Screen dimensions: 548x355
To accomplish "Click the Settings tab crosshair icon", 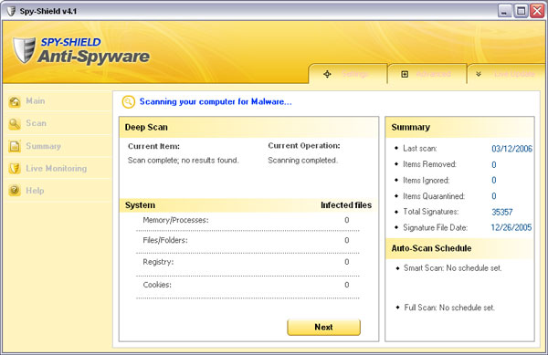I will click(x=327, y=74).
